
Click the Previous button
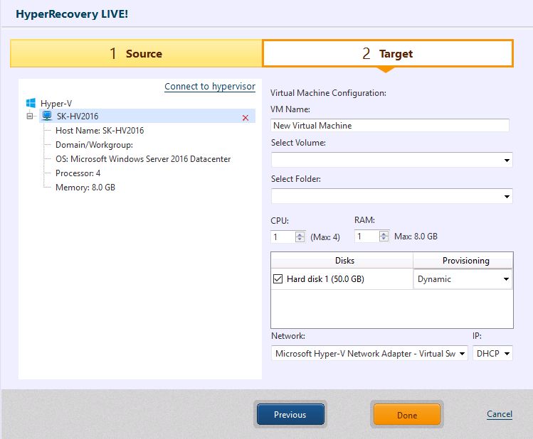(x=290, y=415)
